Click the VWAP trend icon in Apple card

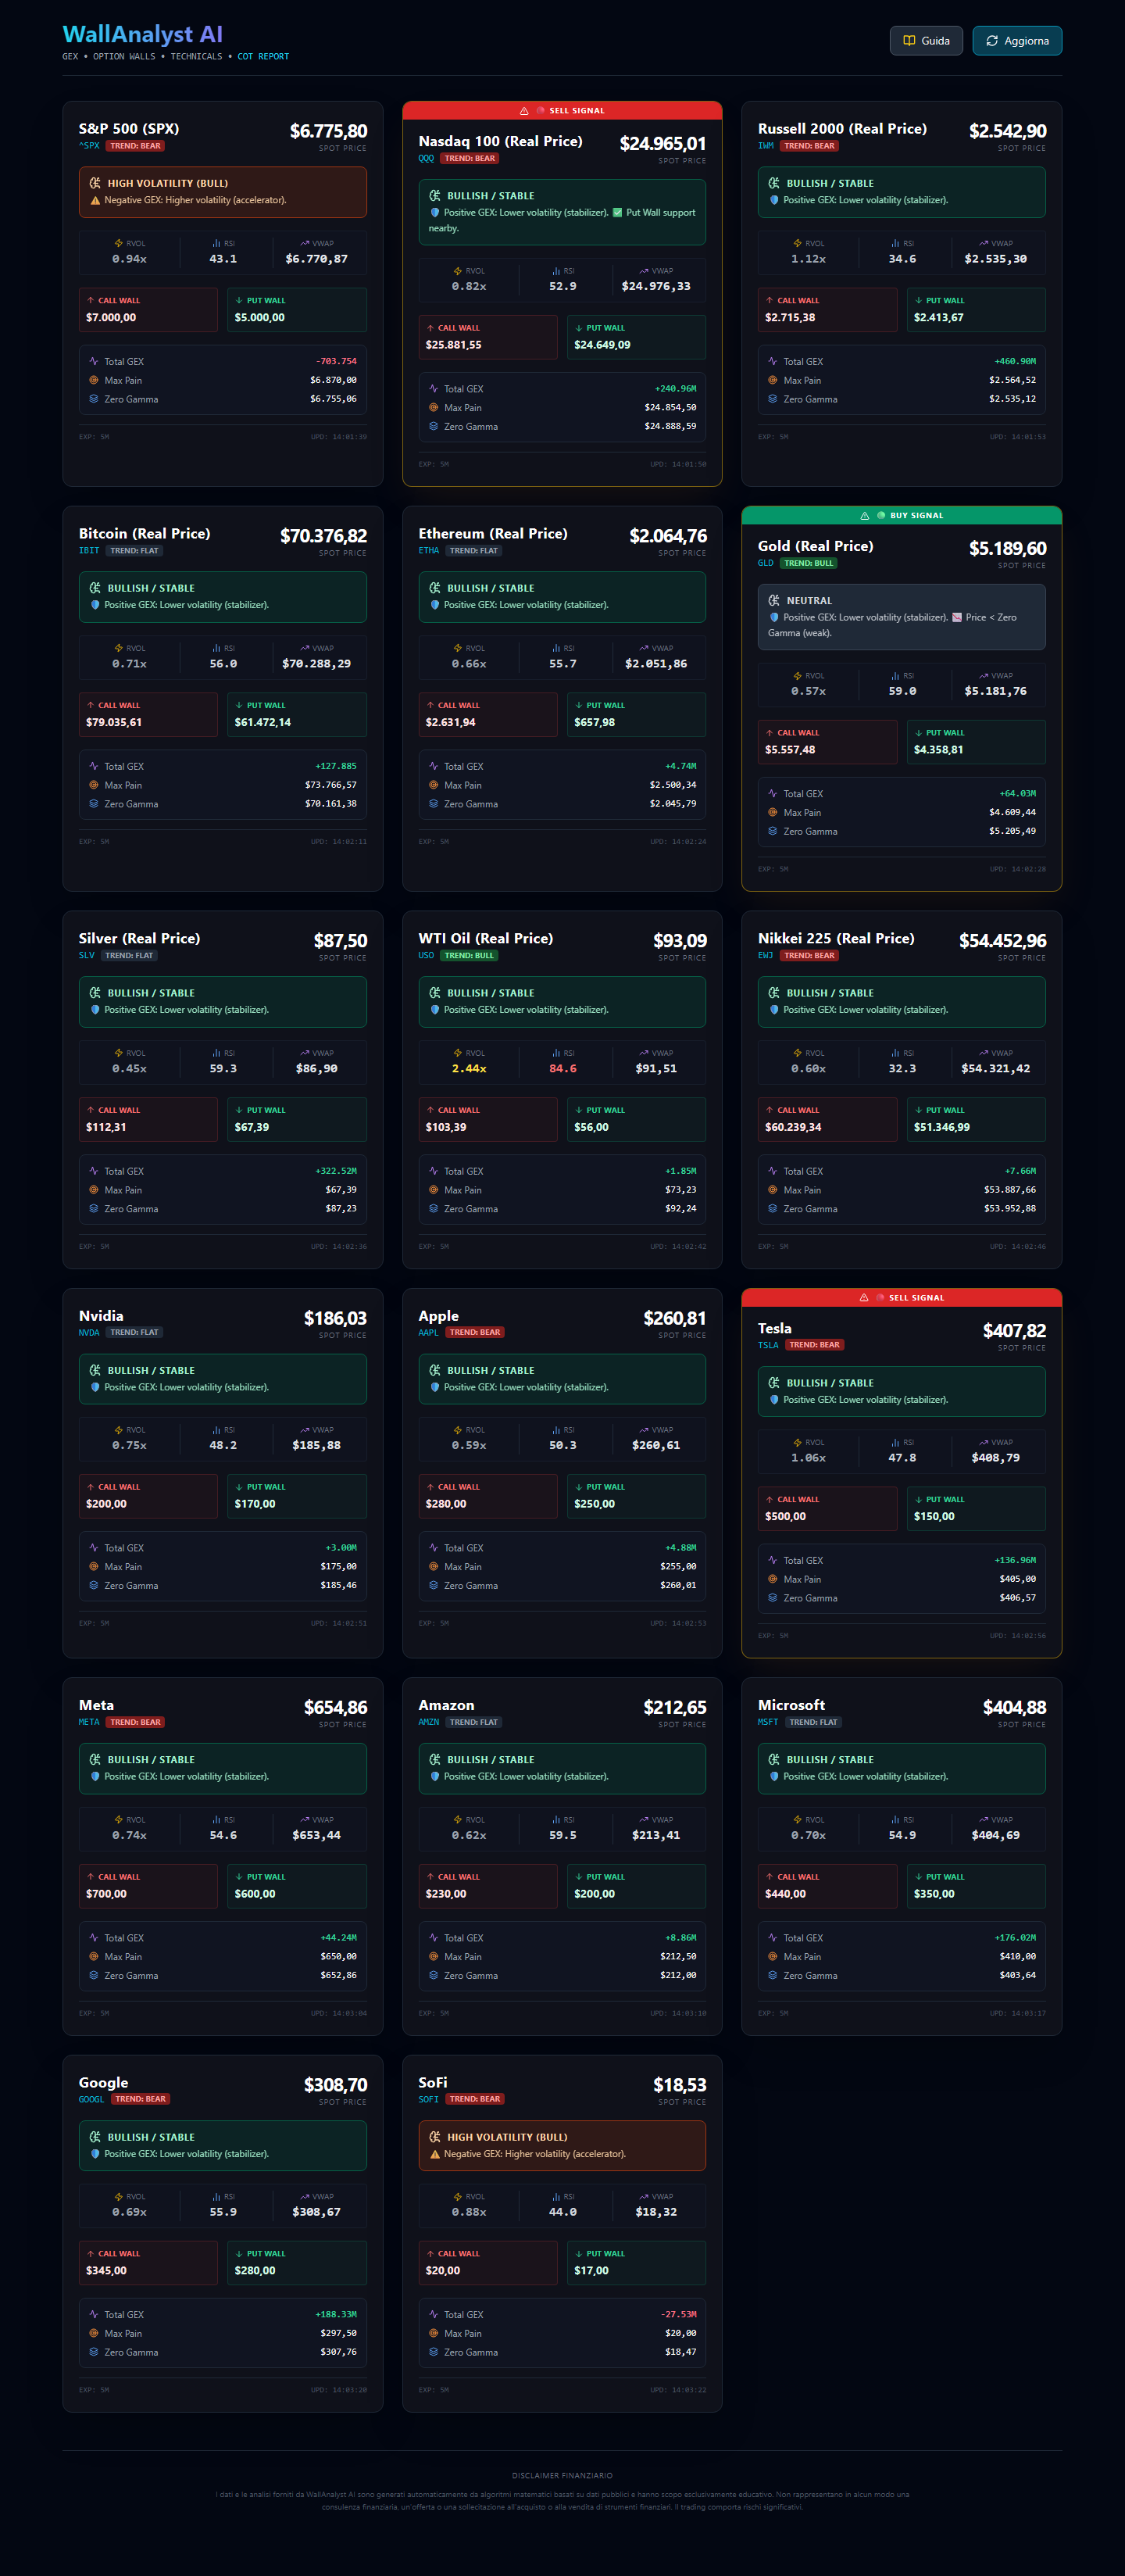[x=643, y=1430]
